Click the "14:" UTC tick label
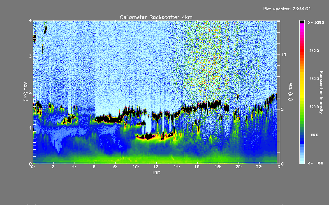Screen dimensions: 329x205 (x=177, y=167)
